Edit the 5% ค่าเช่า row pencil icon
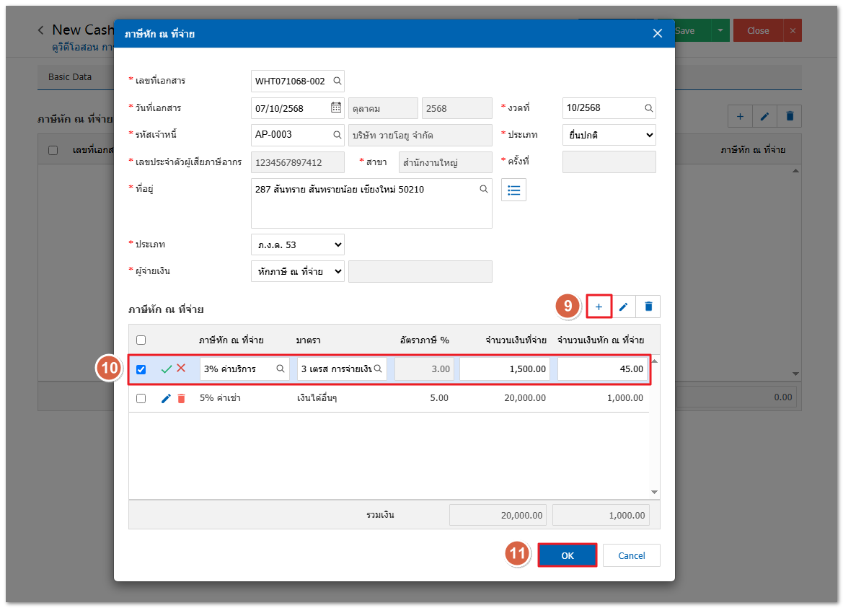 click(167, 398)
